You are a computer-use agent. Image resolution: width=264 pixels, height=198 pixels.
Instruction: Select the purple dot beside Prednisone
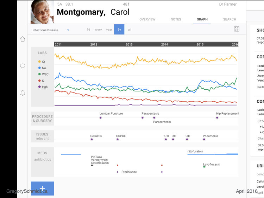click(118, 172)
